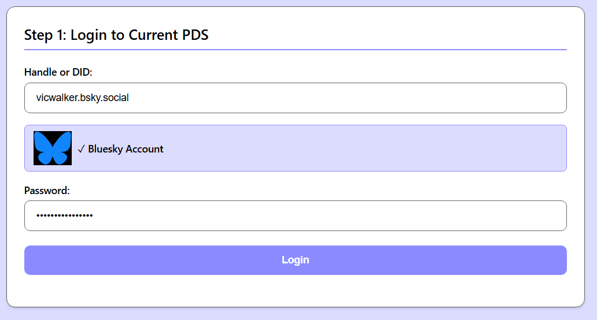The image size is (597, 320).
Task: Click the word "DID" in the field label
Action: [81, 72]
